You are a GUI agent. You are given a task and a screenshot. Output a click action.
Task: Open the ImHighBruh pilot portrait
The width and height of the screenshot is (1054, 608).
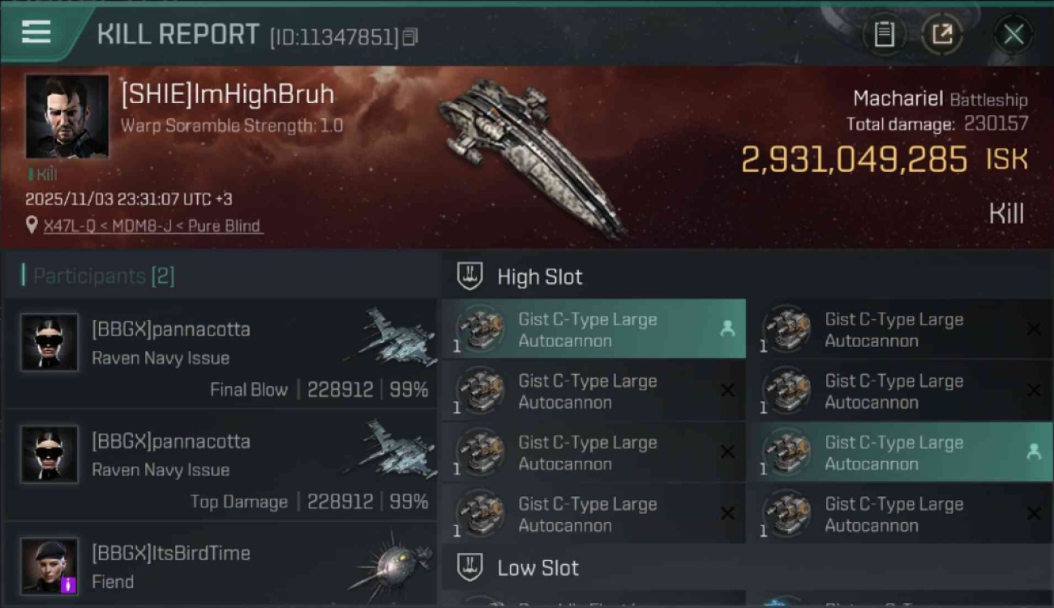coord(66,117)
